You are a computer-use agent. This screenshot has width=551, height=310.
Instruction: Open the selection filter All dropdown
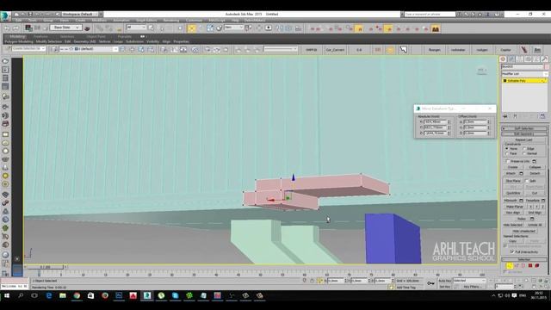[136, 27]
